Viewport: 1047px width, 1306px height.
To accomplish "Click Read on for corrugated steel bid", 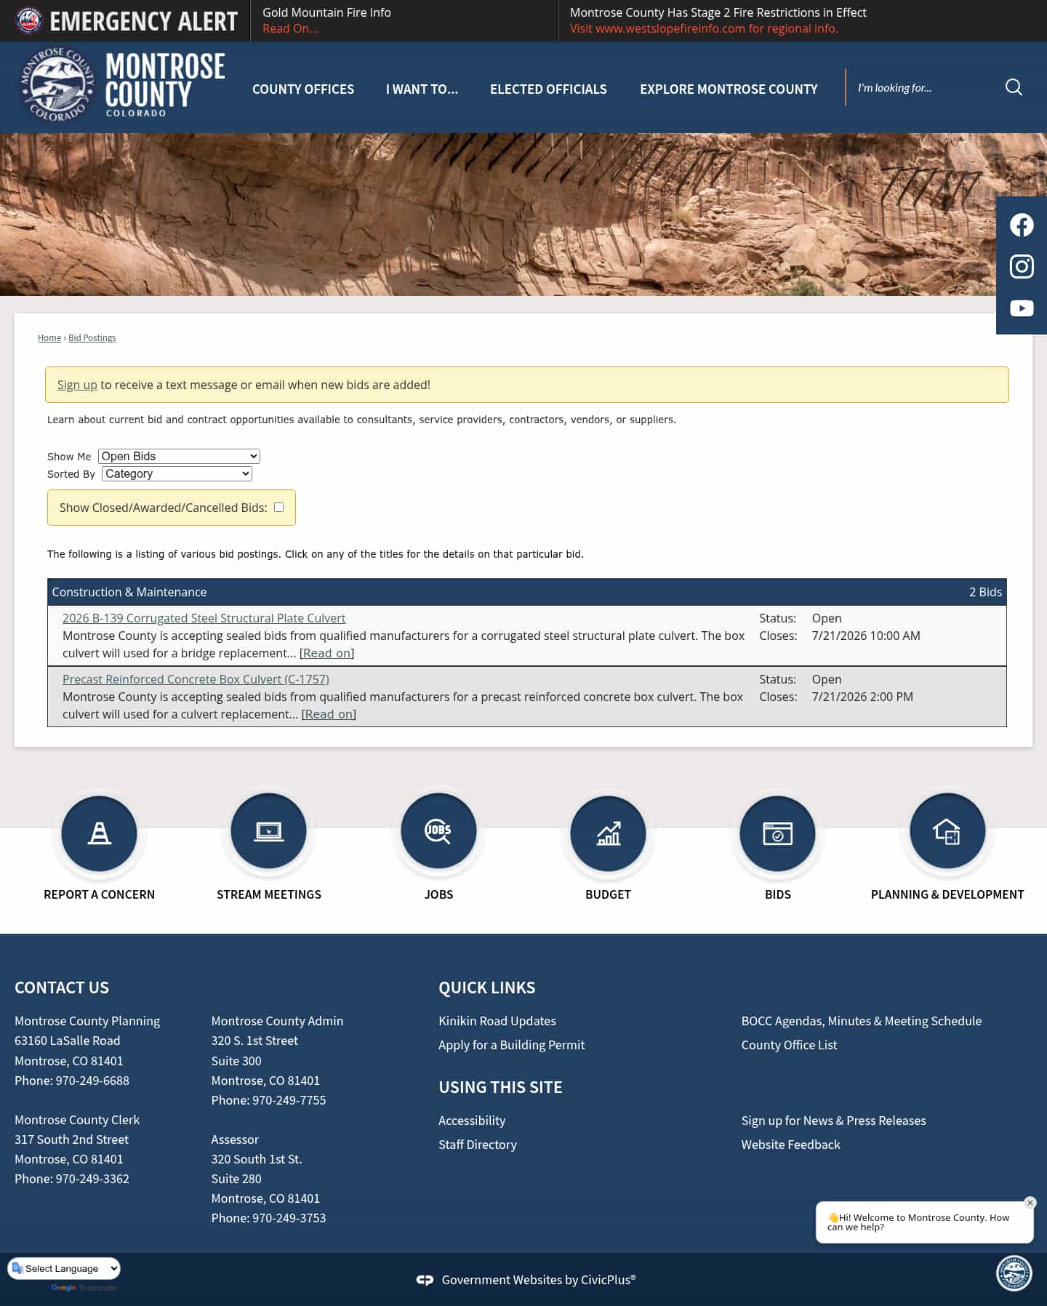I will point(327,653).
